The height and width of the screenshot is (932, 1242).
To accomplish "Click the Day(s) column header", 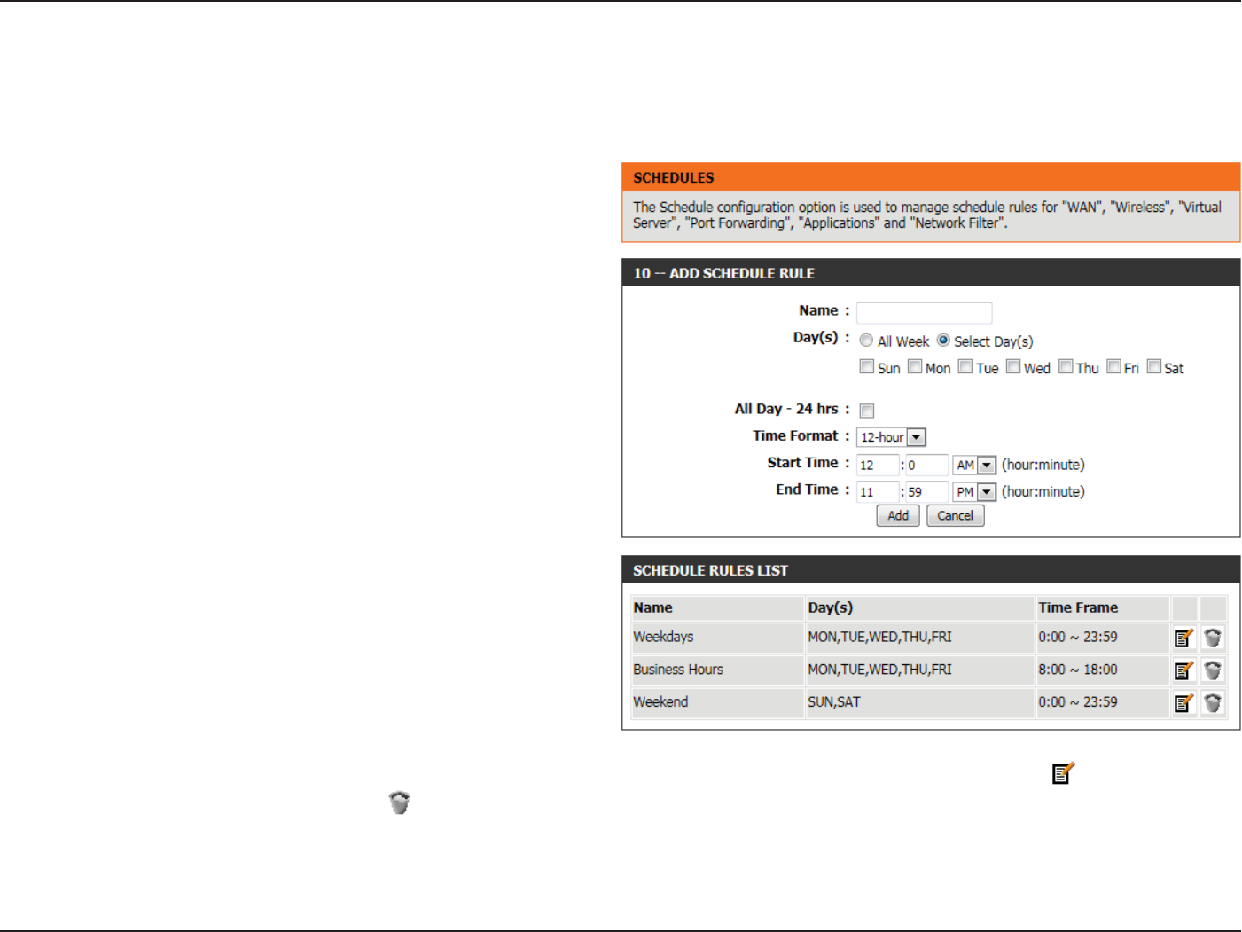I will click(x=919, y=608).
